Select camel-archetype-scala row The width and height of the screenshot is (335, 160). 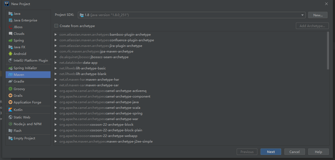click(190, 108)
